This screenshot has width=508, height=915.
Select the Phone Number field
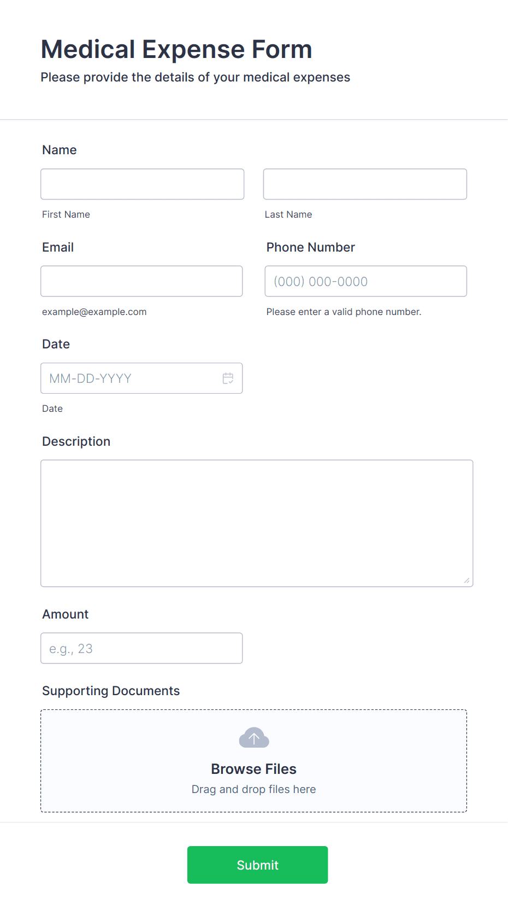pyautogui.click(x=365, y=281)
